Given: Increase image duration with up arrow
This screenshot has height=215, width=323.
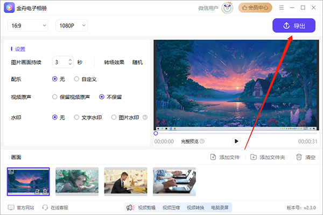Looking at the screenshot, I should 70,60.
